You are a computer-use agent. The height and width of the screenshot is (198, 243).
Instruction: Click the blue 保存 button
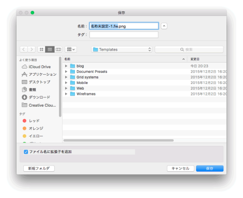209,169
